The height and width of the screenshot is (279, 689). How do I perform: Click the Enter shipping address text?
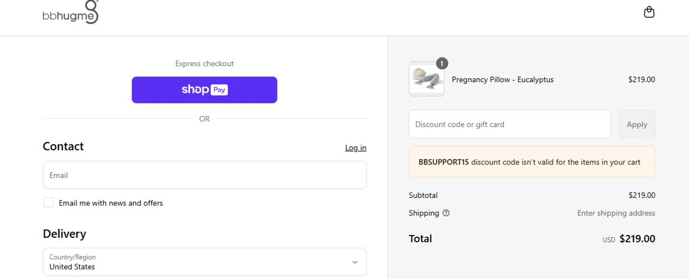coord(616,213)
